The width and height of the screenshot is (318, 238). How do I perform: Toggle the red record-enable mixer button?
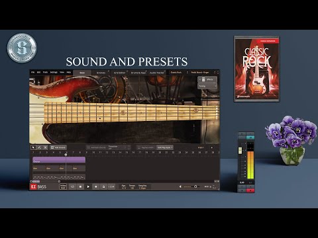(250, 190)
